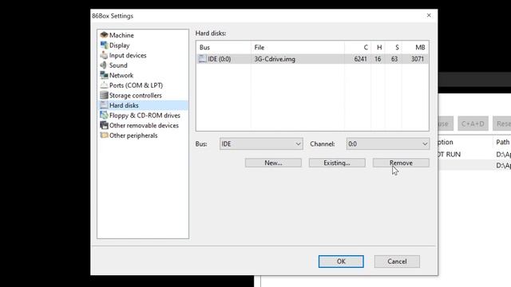Viewport: 511px width, 287px height.
Task: Select Storage controllers label
Action: (x=135, y=96)
